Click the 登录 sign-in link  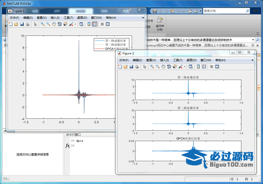256,11
